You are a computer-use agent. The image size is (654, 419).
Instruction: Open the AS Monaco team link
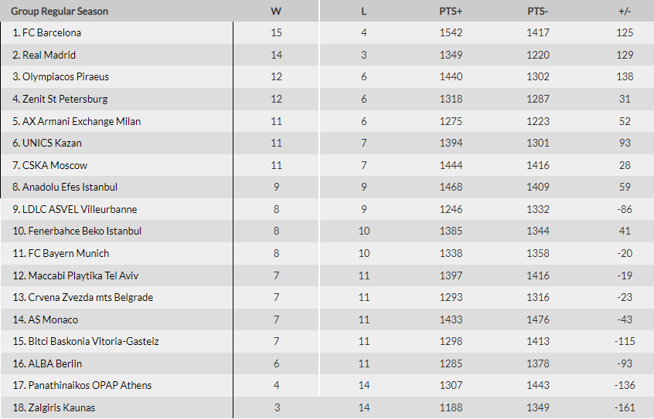click(x=53, y=320)
